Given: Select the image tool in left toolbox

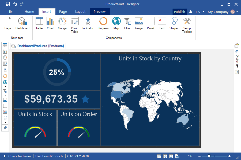Looking at the screenshot, I should (5, 100).
